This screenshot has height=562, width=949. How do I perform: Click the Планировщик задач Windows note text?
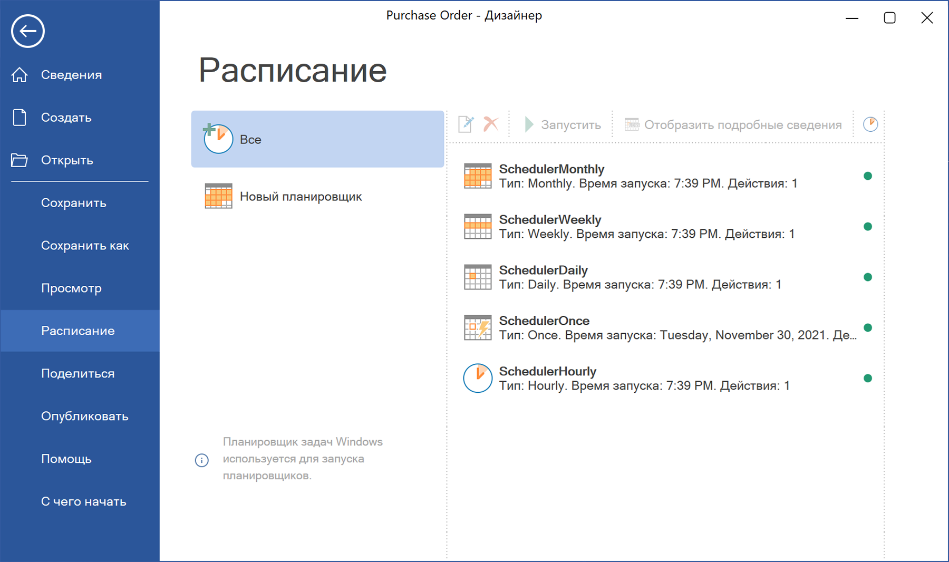[303, 459]
